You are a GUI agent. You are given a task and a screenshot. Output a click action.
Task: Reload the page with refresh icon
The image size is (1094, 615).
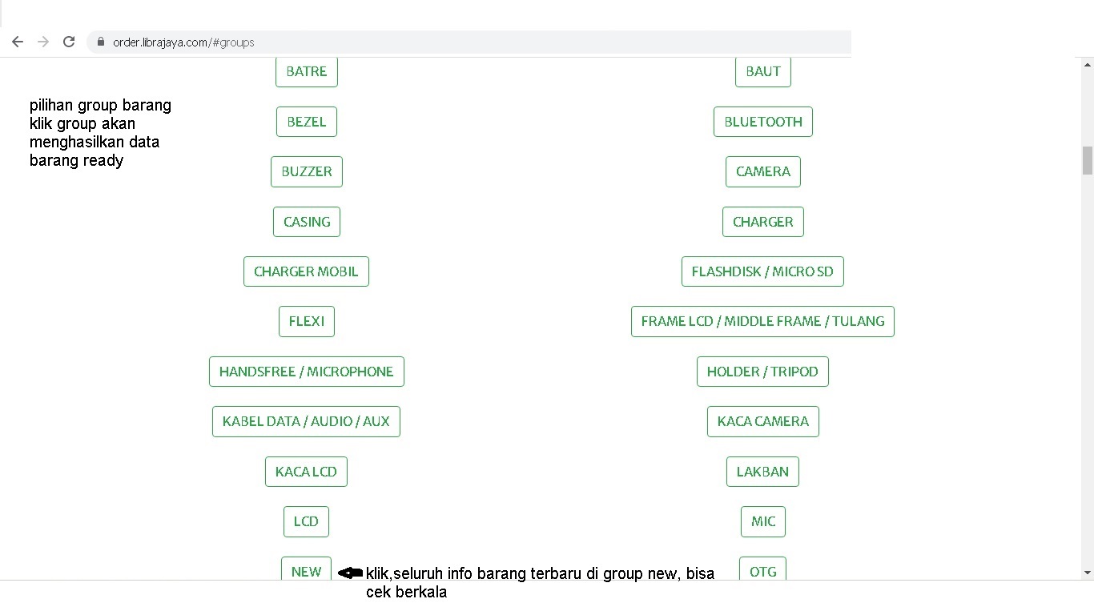tap(69, 42)
